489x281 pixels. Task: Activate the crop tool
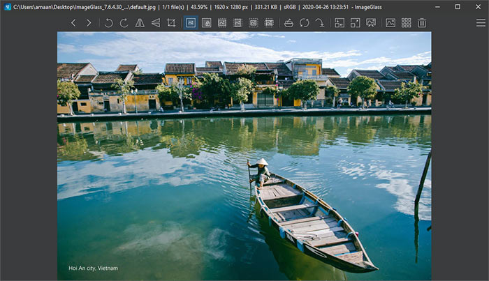[x=171, y=23]
